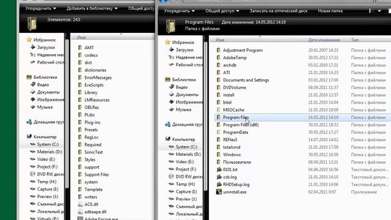Select the DVDVolume folder icon
The height and width of the screenshot is (220, 391).
[x=219, y=87]
